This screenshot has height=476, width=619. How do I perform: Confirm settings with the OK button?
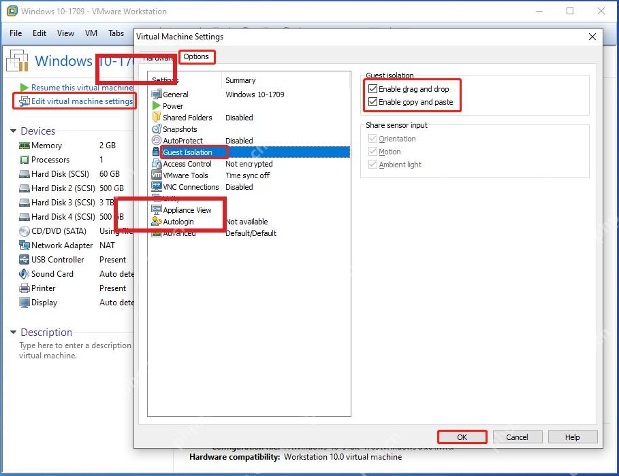coord(462,437)
